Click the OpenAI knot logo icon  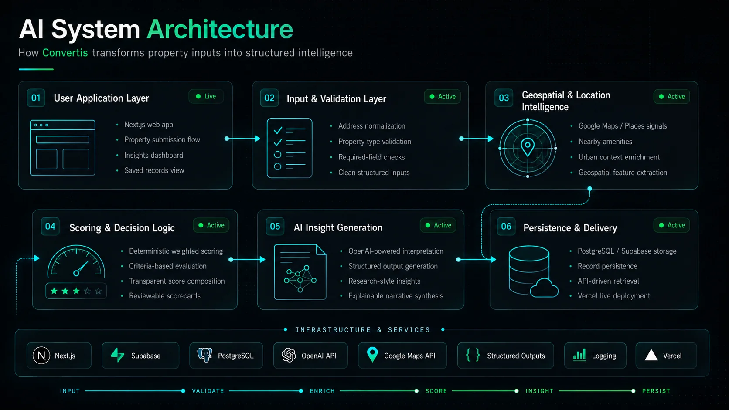tap(289, 356)
